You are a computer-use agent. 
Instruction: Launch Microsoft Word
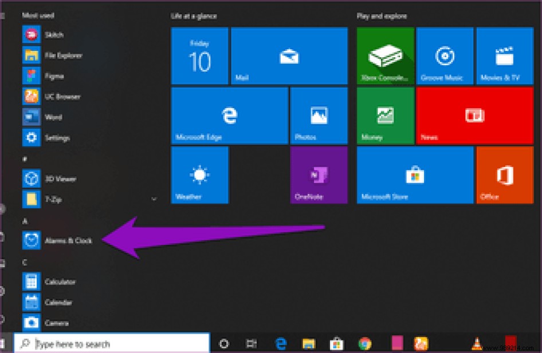click(53, 117)
